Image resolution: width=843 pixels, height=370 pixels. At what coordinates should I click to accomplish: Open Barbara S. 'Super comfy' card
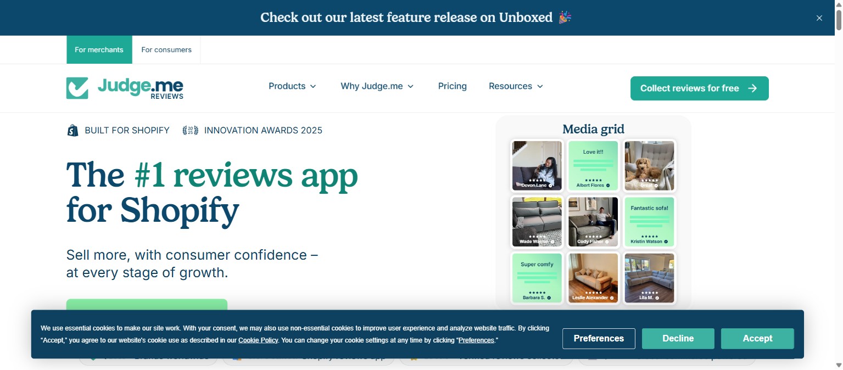537,278
